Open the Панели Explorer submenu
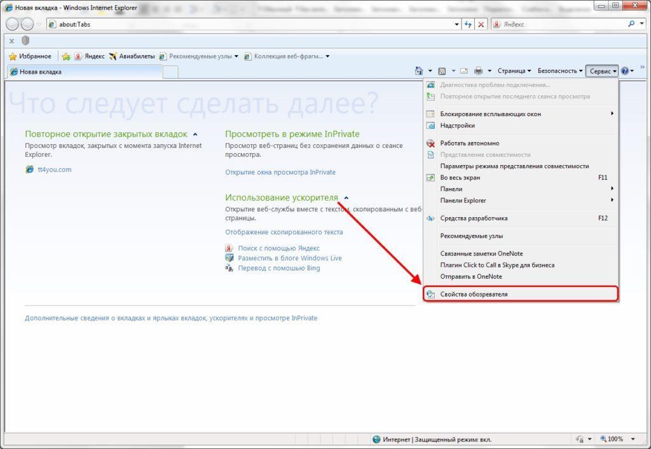 pyautogui.click(x=521, y=200)
